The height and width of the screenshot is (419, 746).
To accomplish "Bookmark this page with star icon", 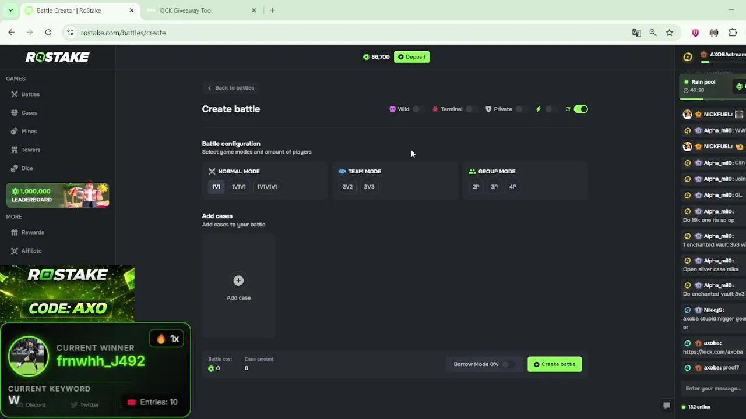I will point(670,33).
